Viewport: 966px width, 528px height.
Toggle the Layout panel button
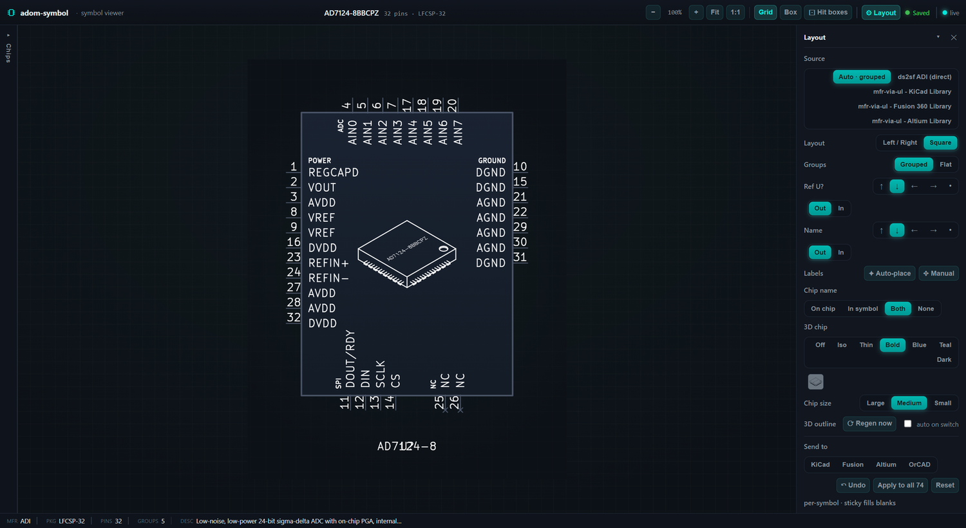pyautogui.click(x=881, y=13)
